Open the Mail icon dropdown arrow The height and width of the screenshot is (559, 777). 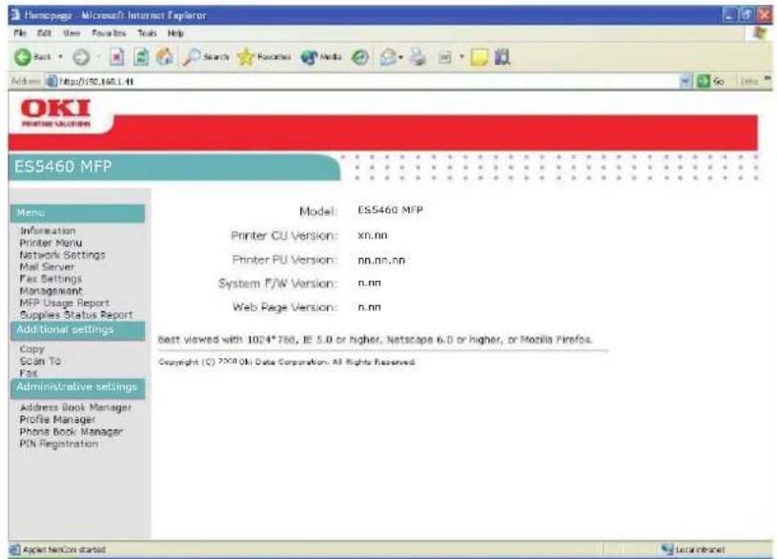coord(400,57)
